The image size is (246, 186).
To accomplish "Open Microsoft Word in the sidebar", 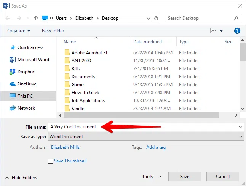I will click(33, 60).
